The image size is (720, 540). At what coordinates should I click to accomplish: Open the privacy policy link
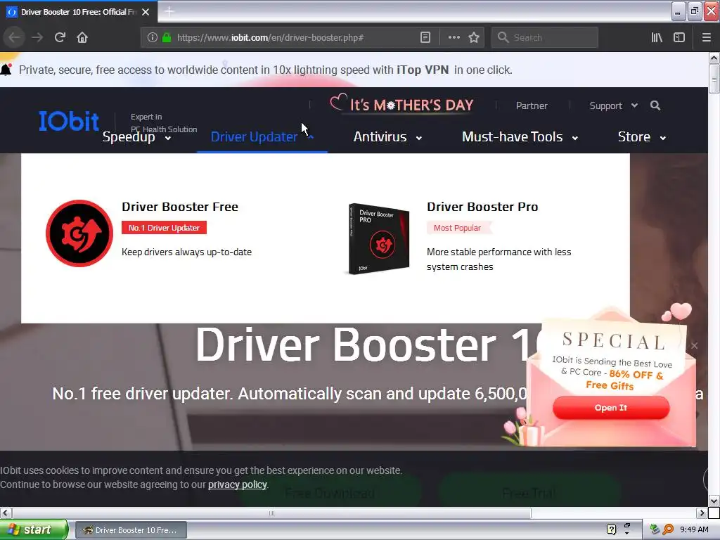point(238,484)
